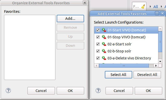Screen dimensions: 166x100
Task: Open the All breadcrumb link
Action: pyautogui.click(x=156, y=7)
